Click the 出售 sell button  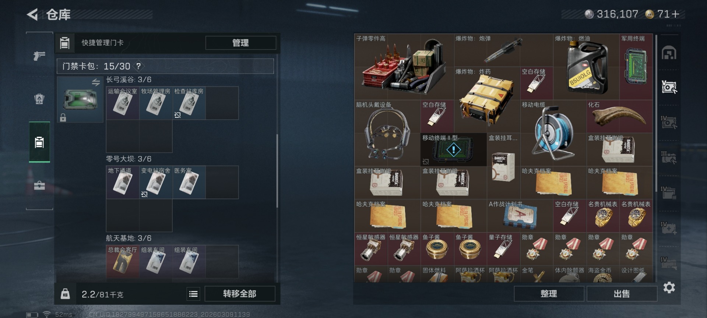coord(622,294)
